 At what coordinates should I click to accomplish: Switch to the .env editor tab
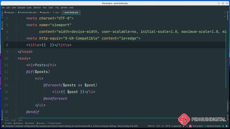57,13
